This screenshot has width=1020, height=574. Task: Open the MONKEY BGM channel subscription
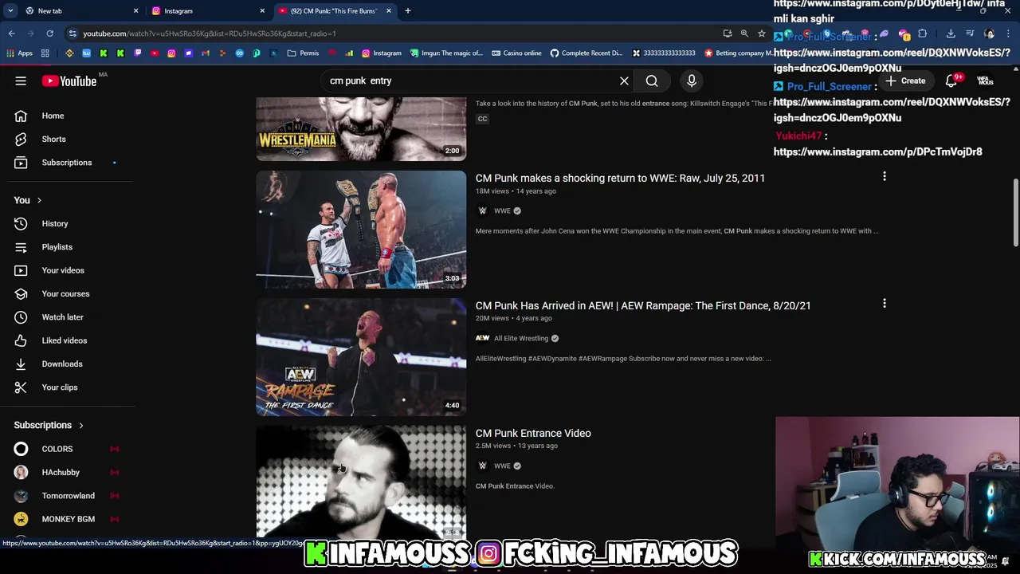[x=67, y=519]
